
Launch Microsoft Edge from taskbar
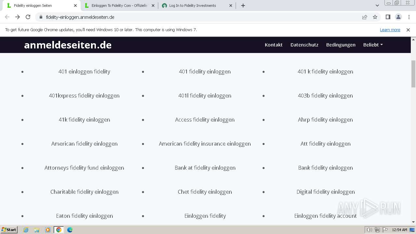pos(70,230)
